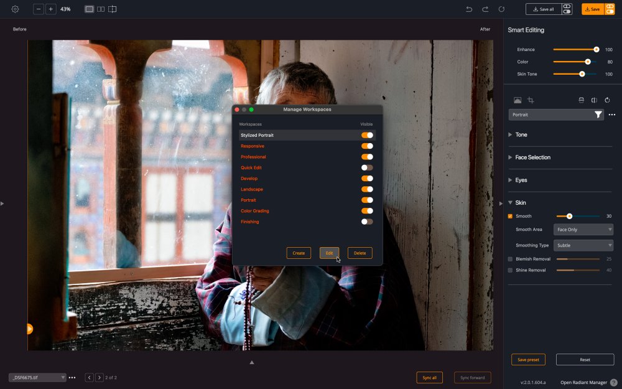Expand the Tone section

[x=510, y=134]
